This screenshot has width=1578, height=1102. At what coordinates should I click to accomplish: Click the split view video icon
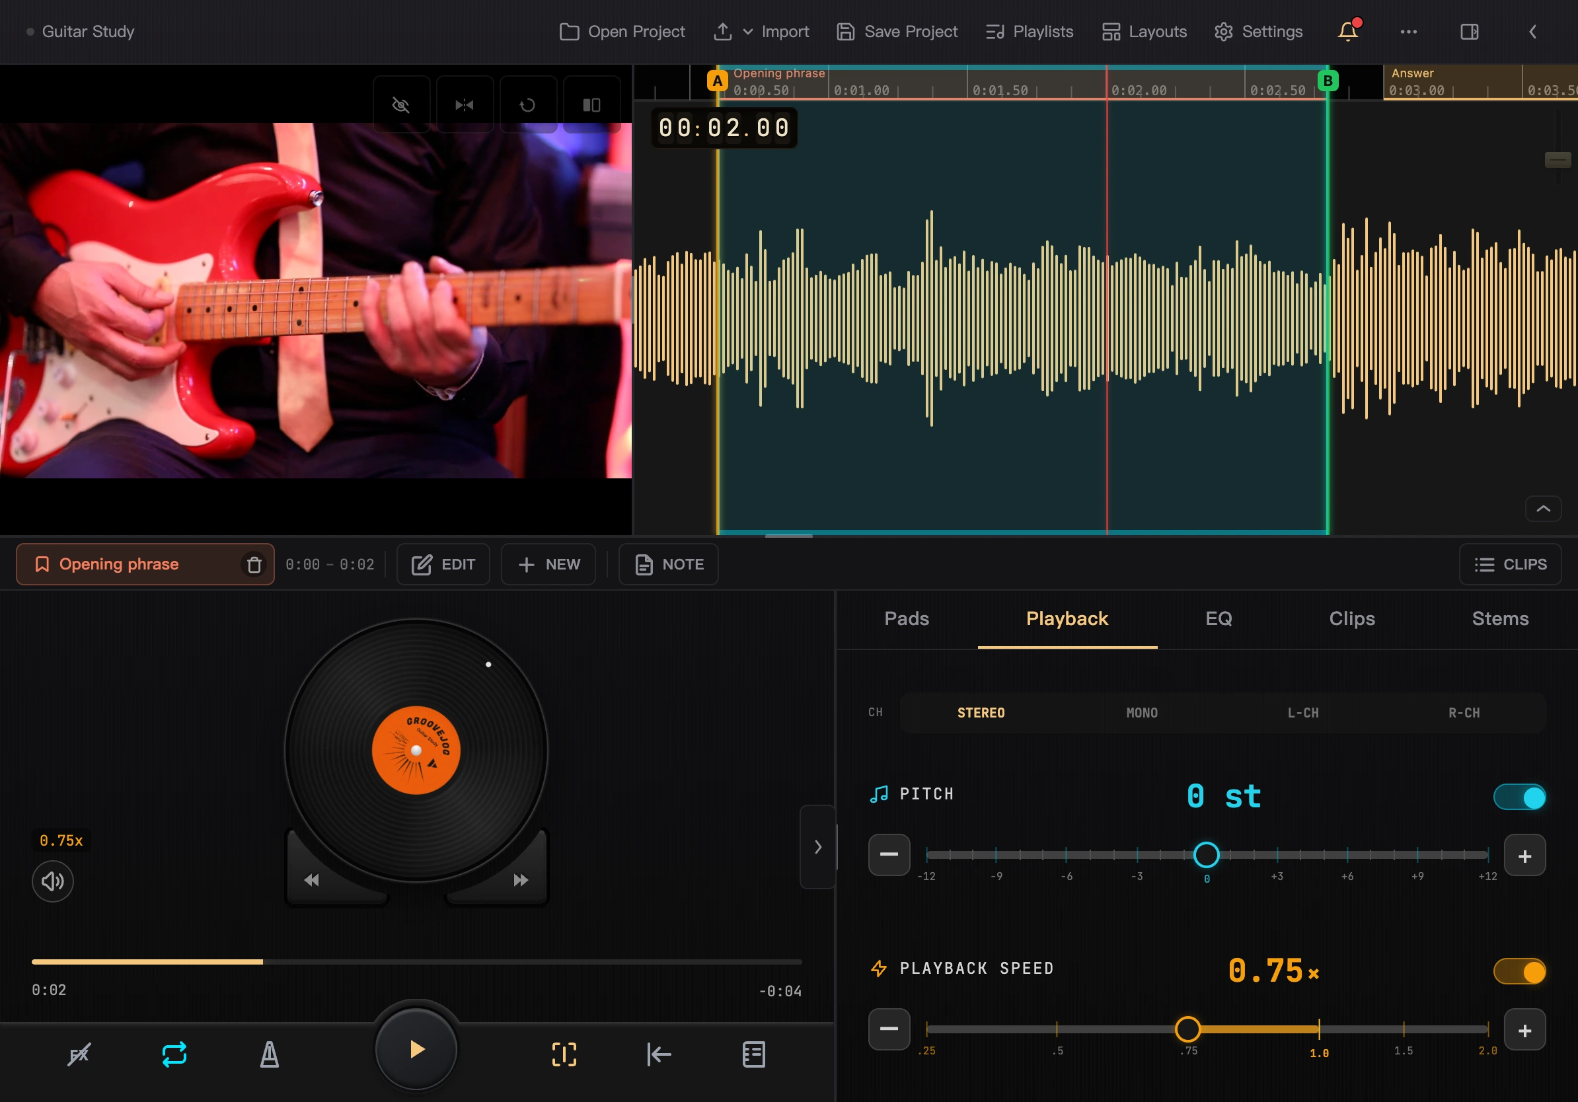(x=591, y=104)
